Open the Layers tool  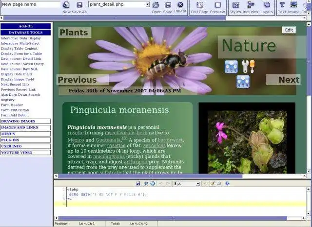266,5
